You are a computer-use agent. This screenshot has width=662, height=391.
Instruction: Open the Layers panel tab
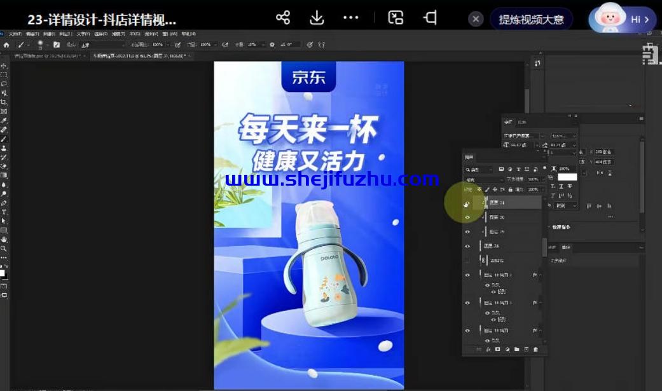coord(469,157)
